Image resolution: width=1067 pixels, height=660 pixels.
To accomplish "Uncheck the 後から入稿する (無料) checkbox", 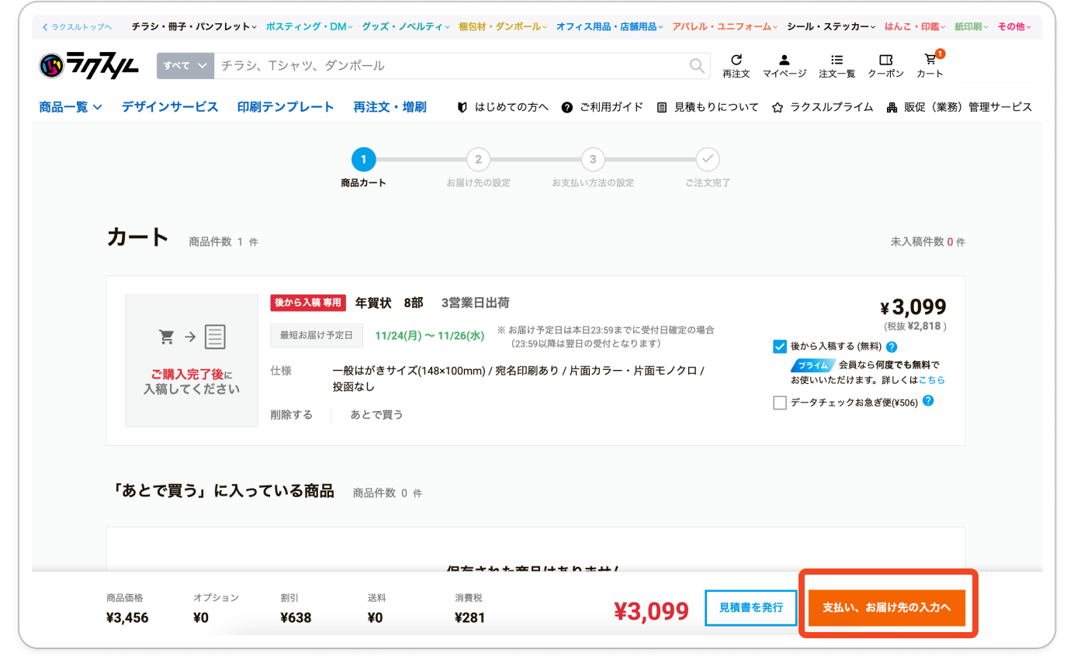I will coord(780,347).
